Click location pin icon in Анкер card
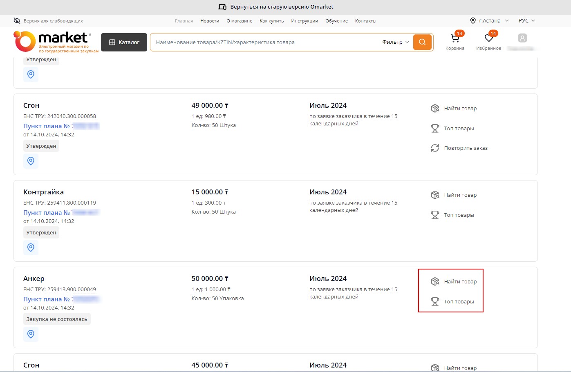 click(x=31, y=334)
